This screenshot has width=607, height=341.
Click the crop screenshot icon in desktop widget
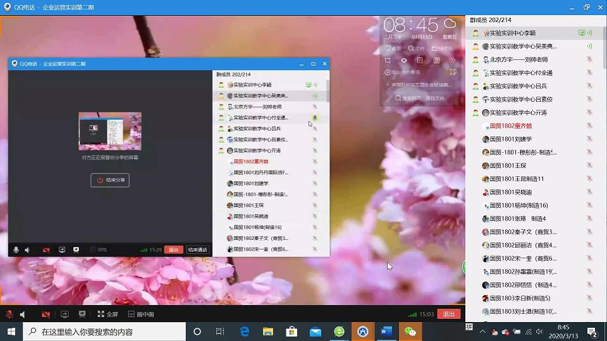click(388, 61)
